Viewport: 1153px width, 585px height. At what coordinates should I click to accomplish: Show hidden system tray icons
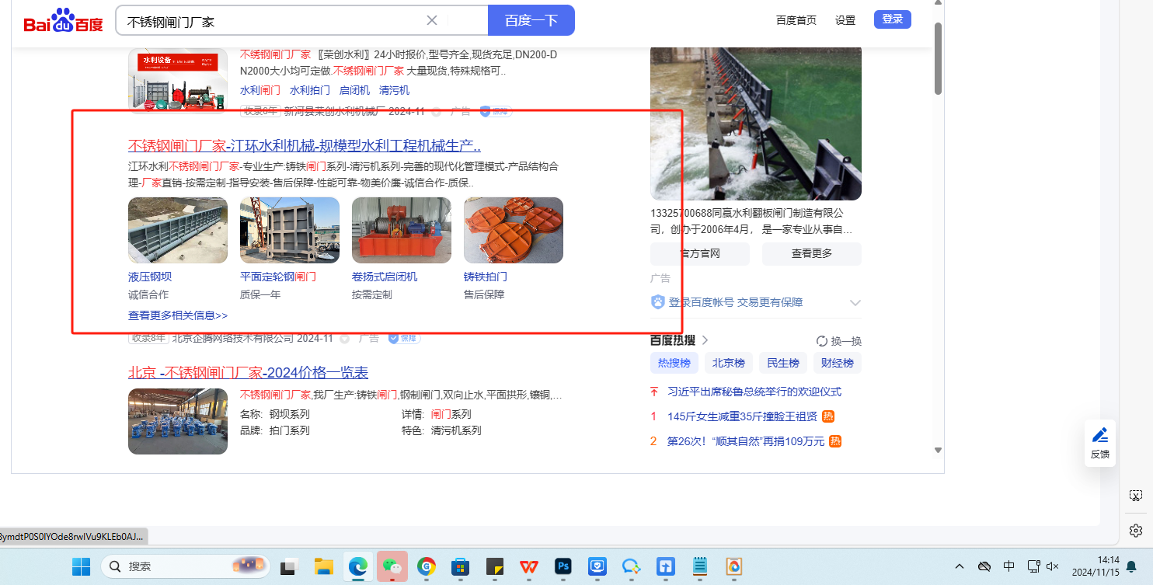[x=960, y=566]
